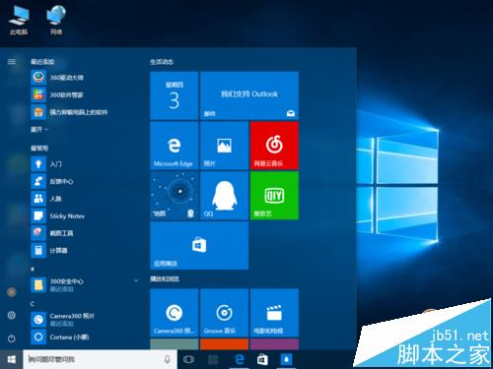Open Store from the taskbar
Image resolution: width=493 pixels, height=369 pixels.
[x=262, y=359]
